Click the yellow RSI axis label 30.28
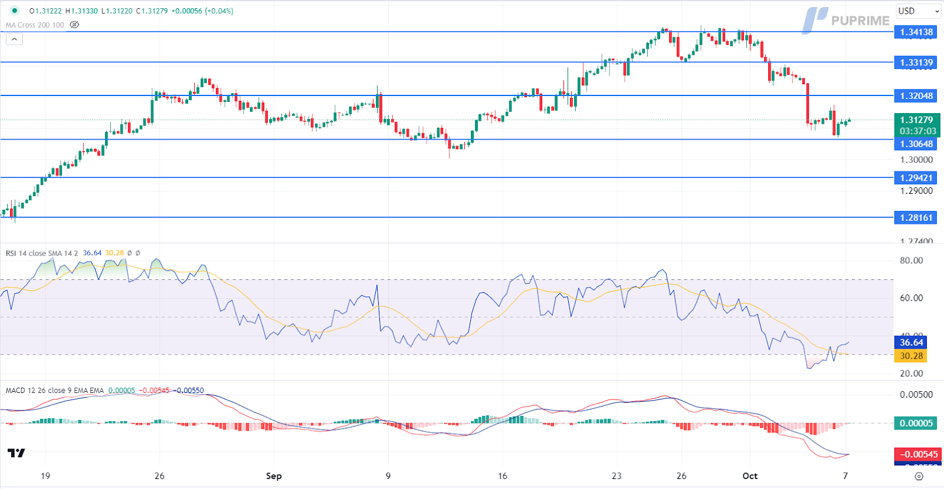 (911, 356)
